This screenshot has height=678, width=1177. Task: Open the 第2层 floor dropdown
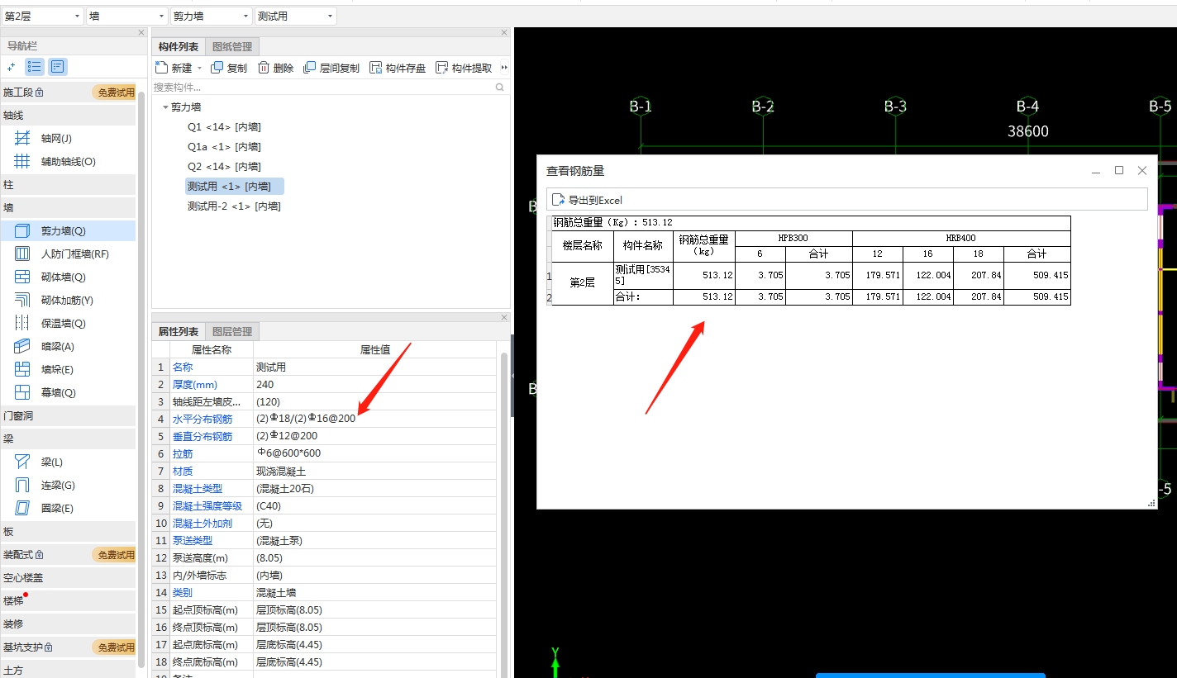(x=42, y=16)
